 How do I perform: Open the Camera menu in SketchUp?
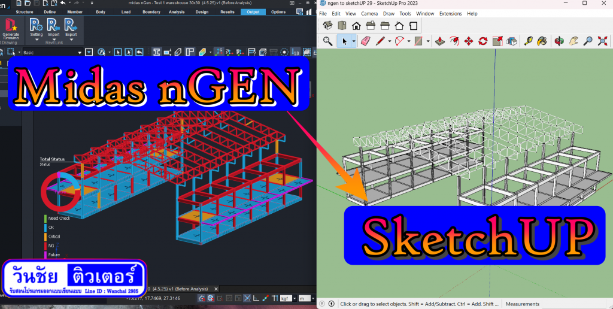coord(369,14)
